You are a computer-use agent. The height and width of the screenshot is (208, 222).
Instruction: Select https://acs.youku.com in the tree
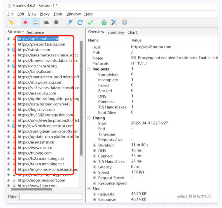[37, 93]
